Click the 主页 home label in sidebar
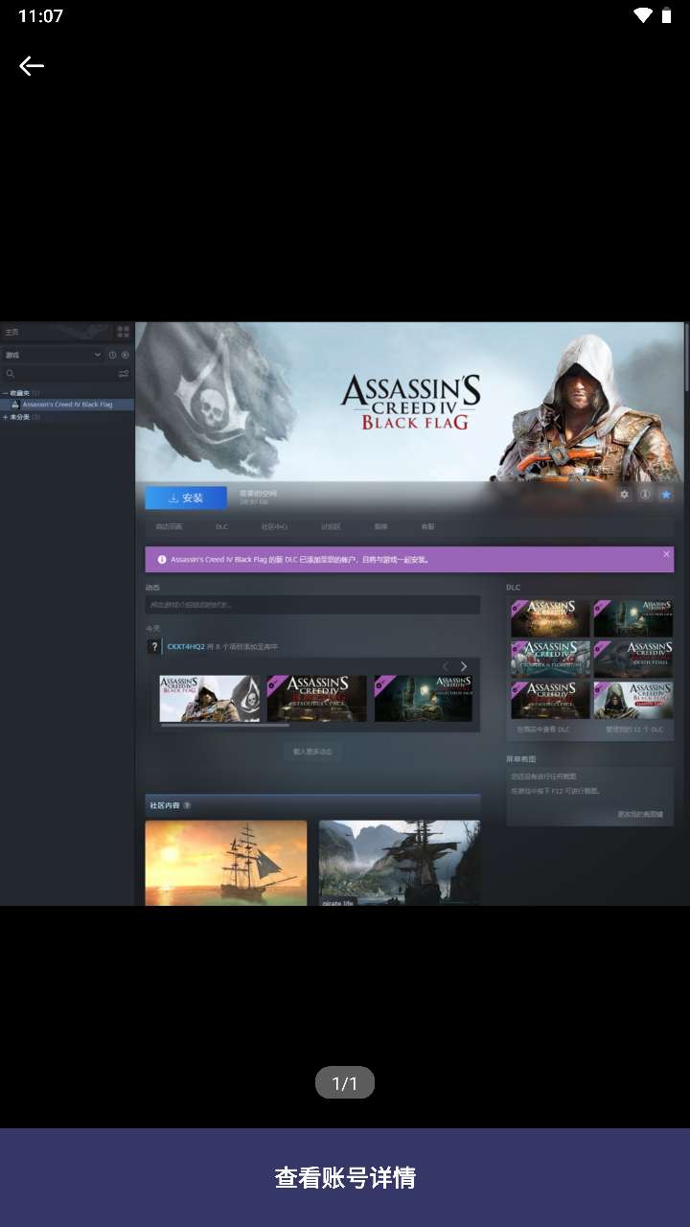The image size is (690, 1227). tap(11, 332)
